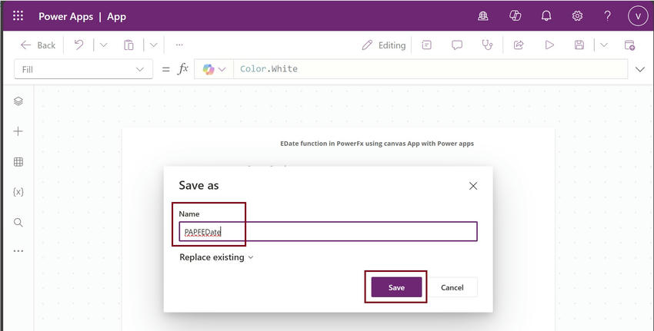Undo the last action

[78, 45]
